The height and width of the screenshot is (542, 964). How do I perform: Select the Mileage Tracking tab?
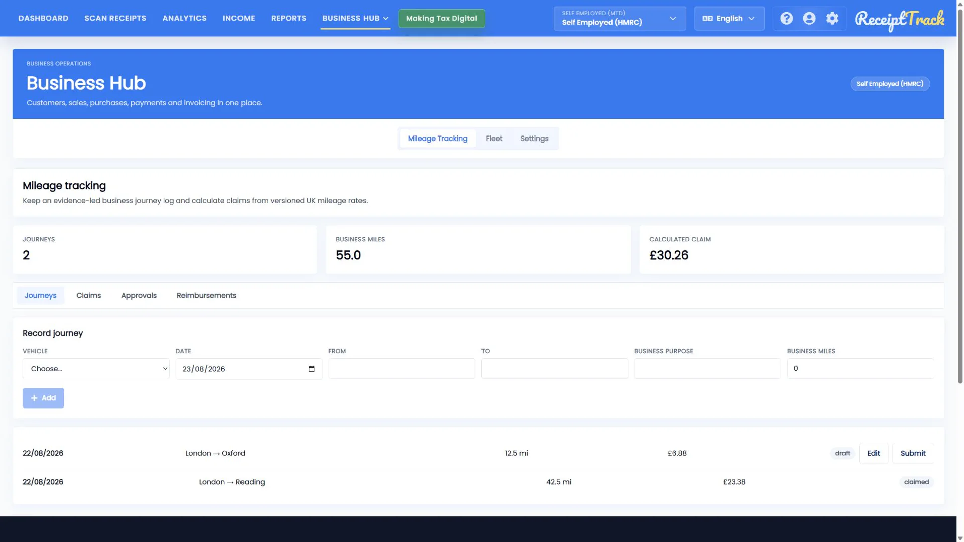tap(437, 139)
